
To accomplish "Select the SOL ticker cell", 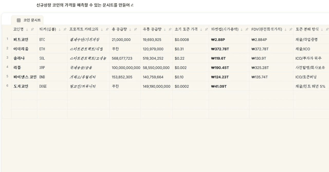I will point(52,58).
